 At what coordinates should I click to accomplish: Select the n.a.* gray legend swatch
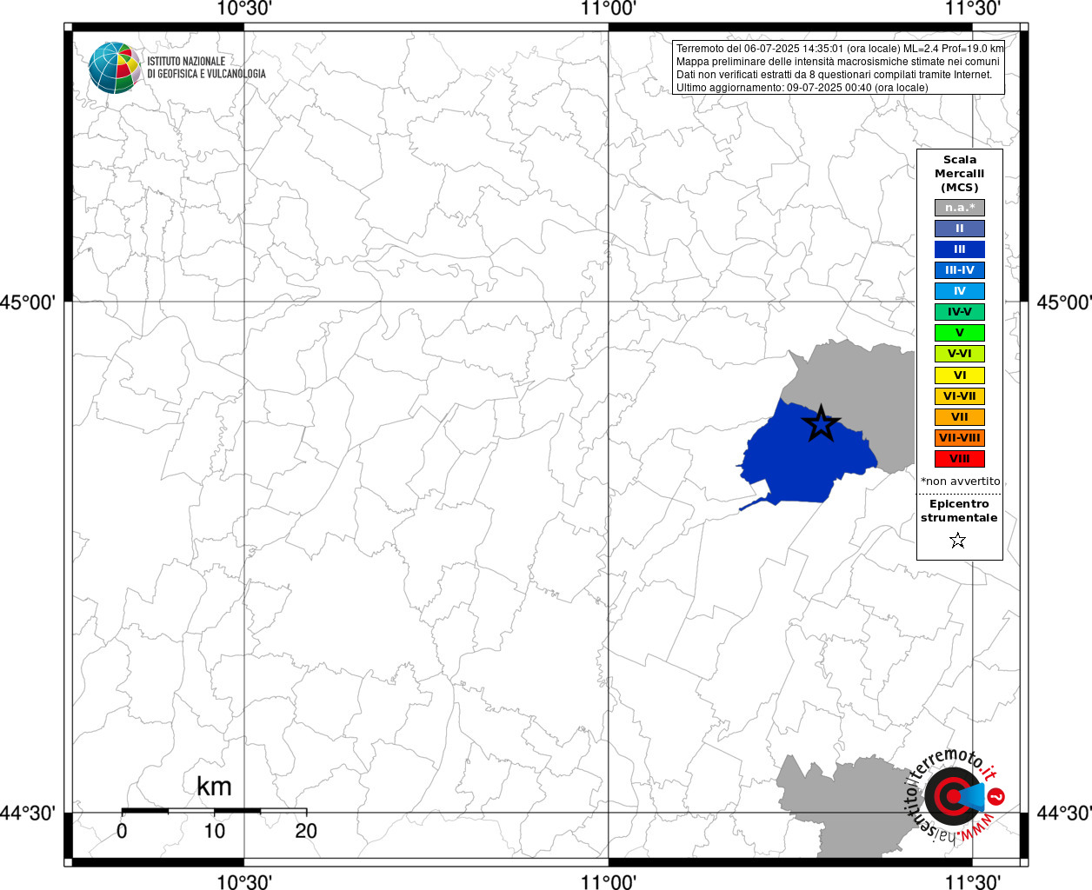point(960,208)
